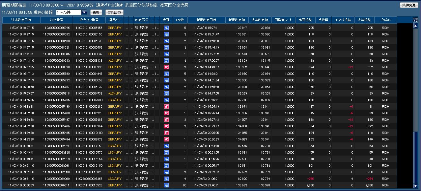Sort by 約定区分 column header
The image size is (421, 191).
coord(142,20)
